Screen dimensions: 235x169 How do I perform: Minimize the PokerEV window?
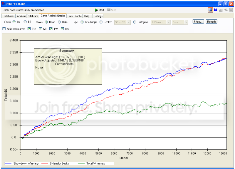220,4
